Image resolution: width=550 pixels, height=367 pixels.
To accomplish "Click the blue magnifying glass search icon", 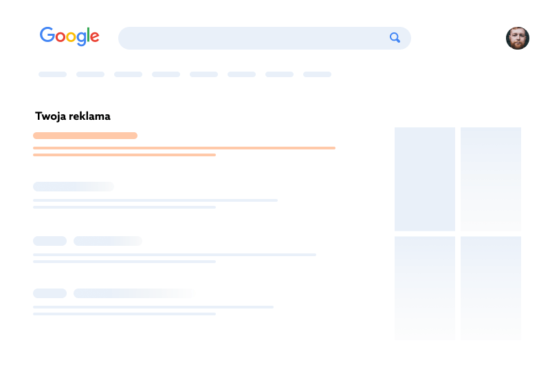I will [395, 38].
